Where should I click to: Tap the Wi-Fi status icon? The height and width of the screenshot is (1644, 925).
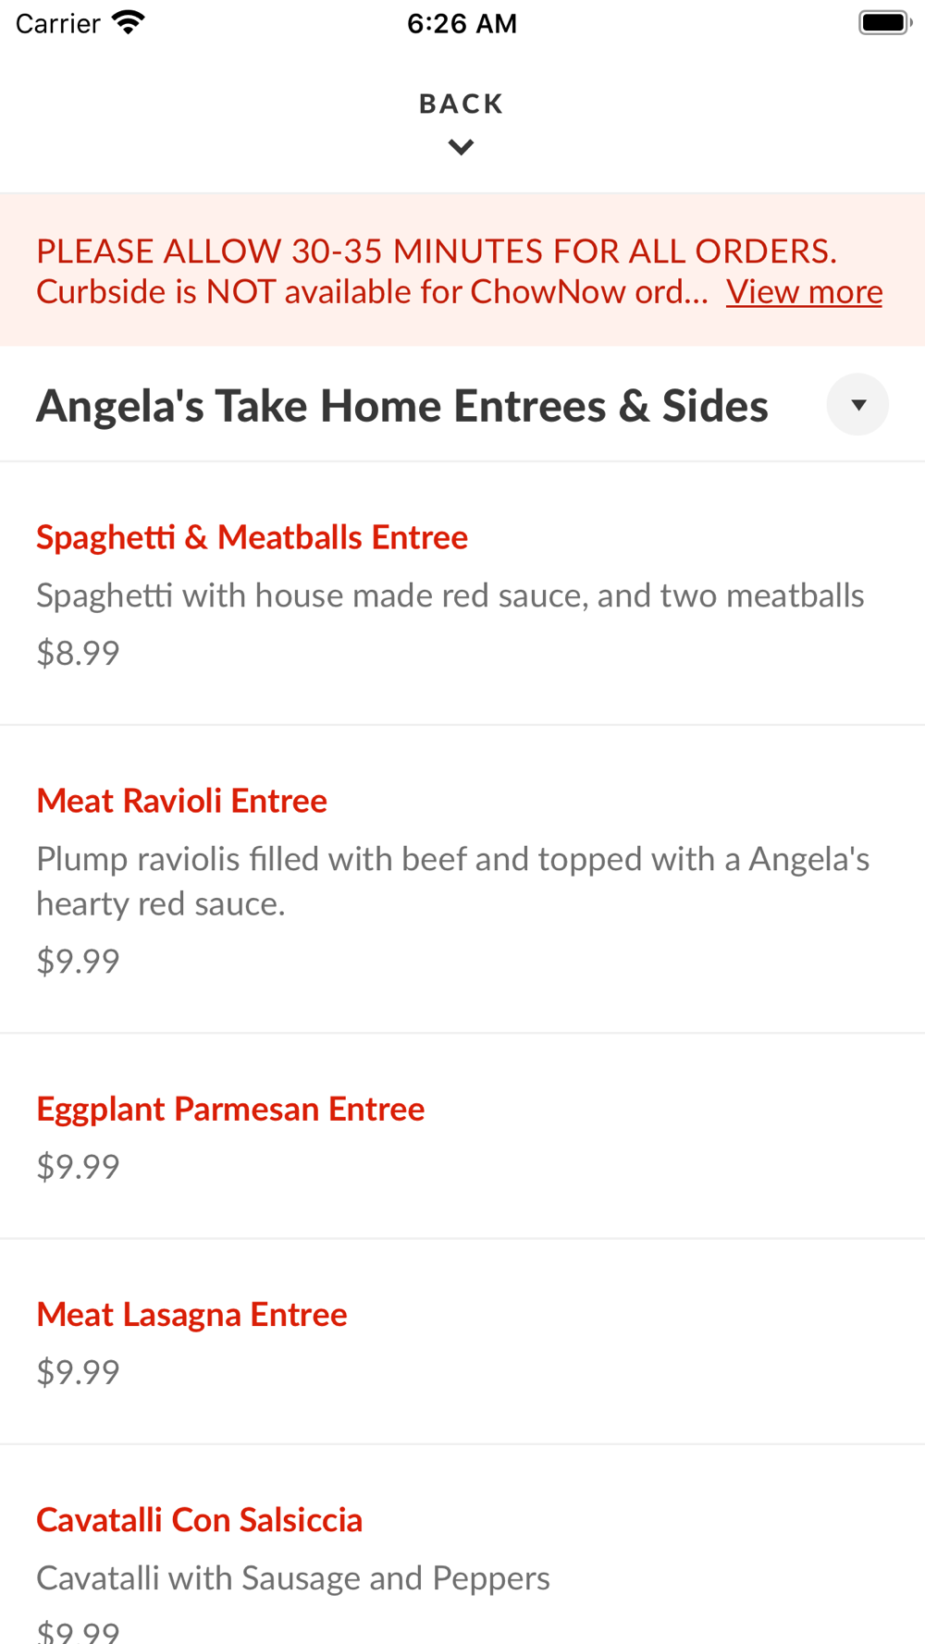[x=129, y=23]
